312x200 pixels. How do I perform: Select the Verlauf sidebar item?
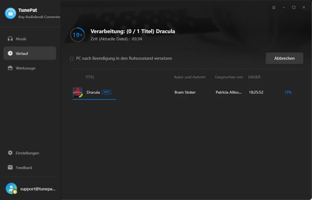(x=30, y=53)
